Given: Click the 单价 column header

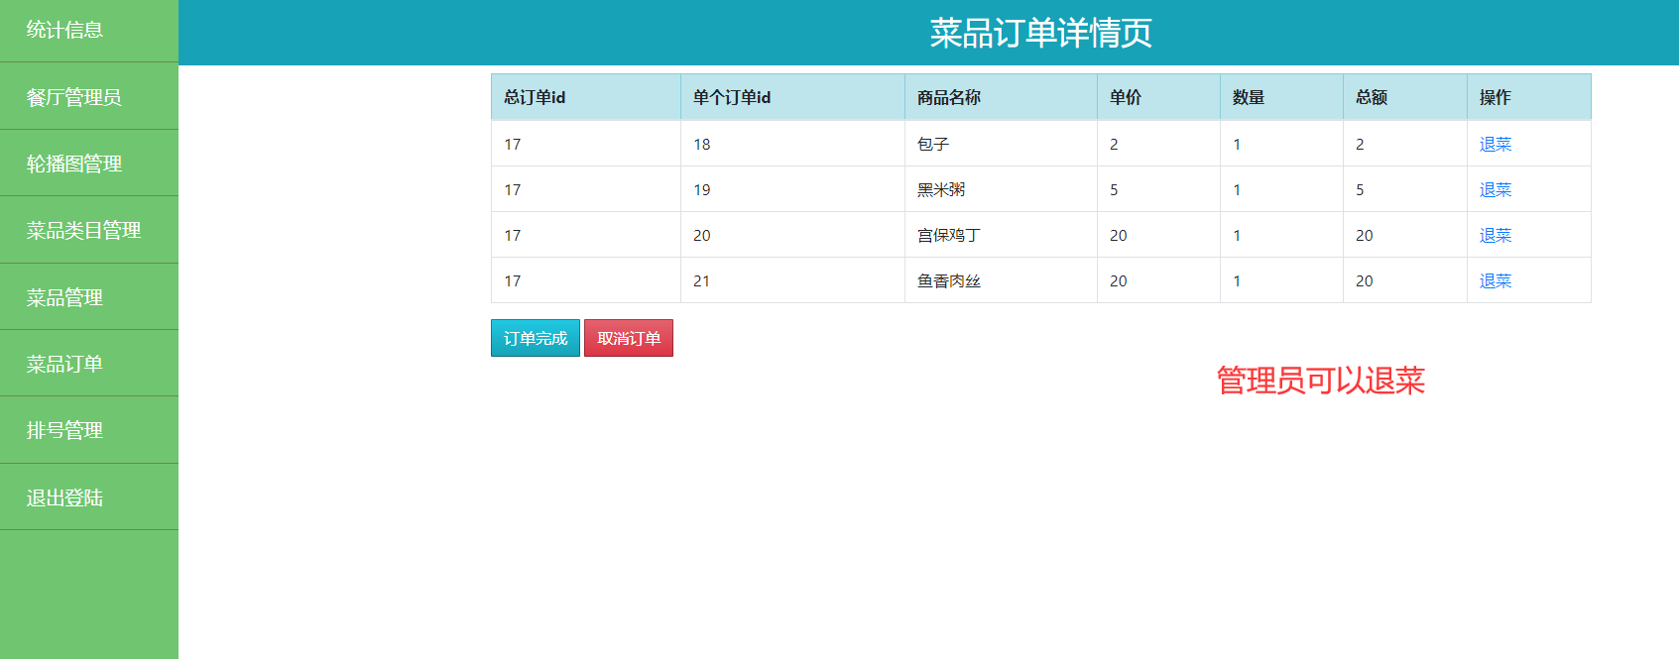Looking at the screenshot, I should tap(1158, 97).
